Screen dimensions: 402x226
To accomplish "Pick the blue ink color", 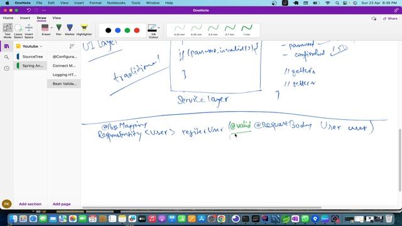I will 117,31.
